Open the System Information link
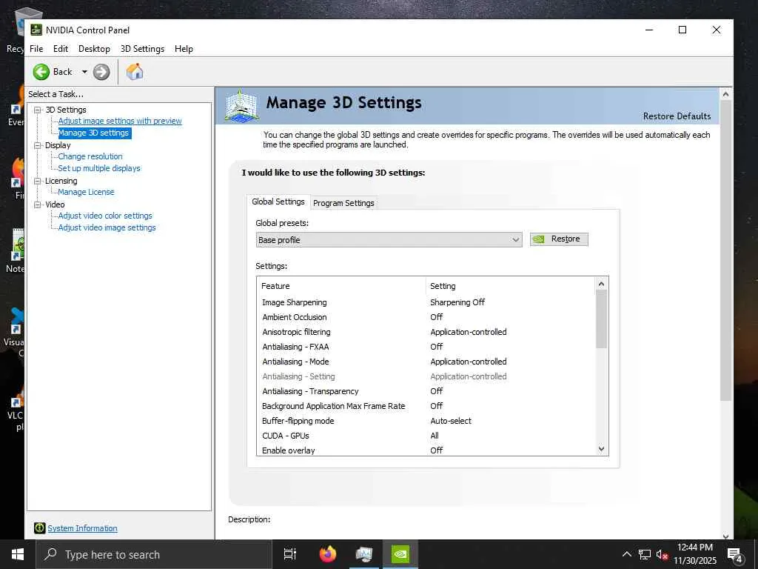The image size is (758, 569). [82, 528]
